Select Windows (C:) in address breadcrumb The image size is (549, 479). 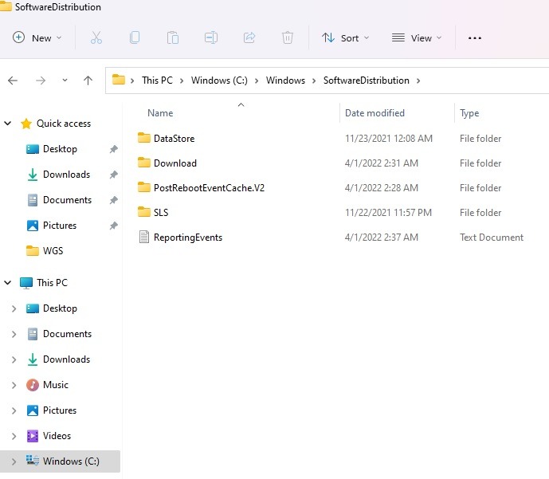click(x=219, y=80)
